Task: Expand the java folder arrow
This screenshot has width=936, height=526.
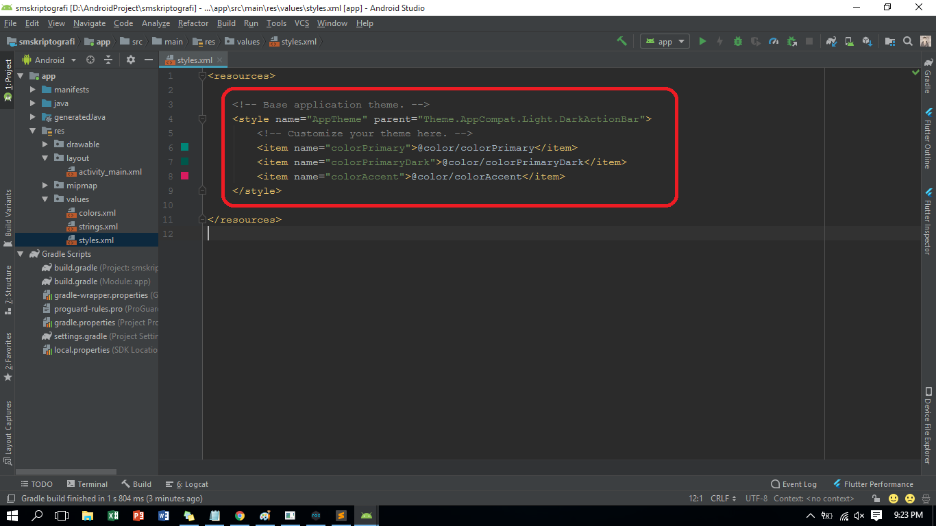Action: coord(33,103)
